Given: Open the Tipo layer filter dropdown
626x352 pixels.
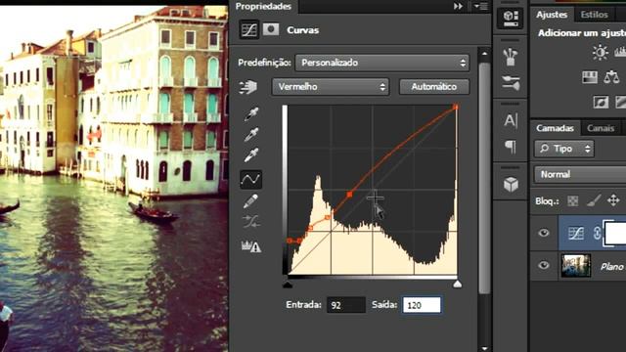Looking at the screenshot, I should (563, 149).
